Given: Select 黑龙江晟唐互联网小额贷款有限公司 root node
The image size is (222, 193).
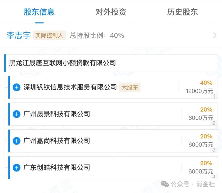Looking at the screenshot, I should point(62,62).
